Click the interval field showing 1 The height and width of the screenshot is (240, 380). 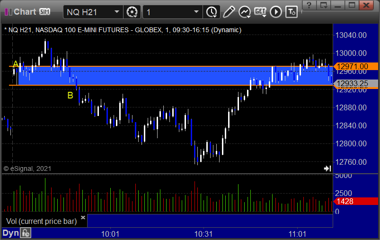tap(173, 12)
